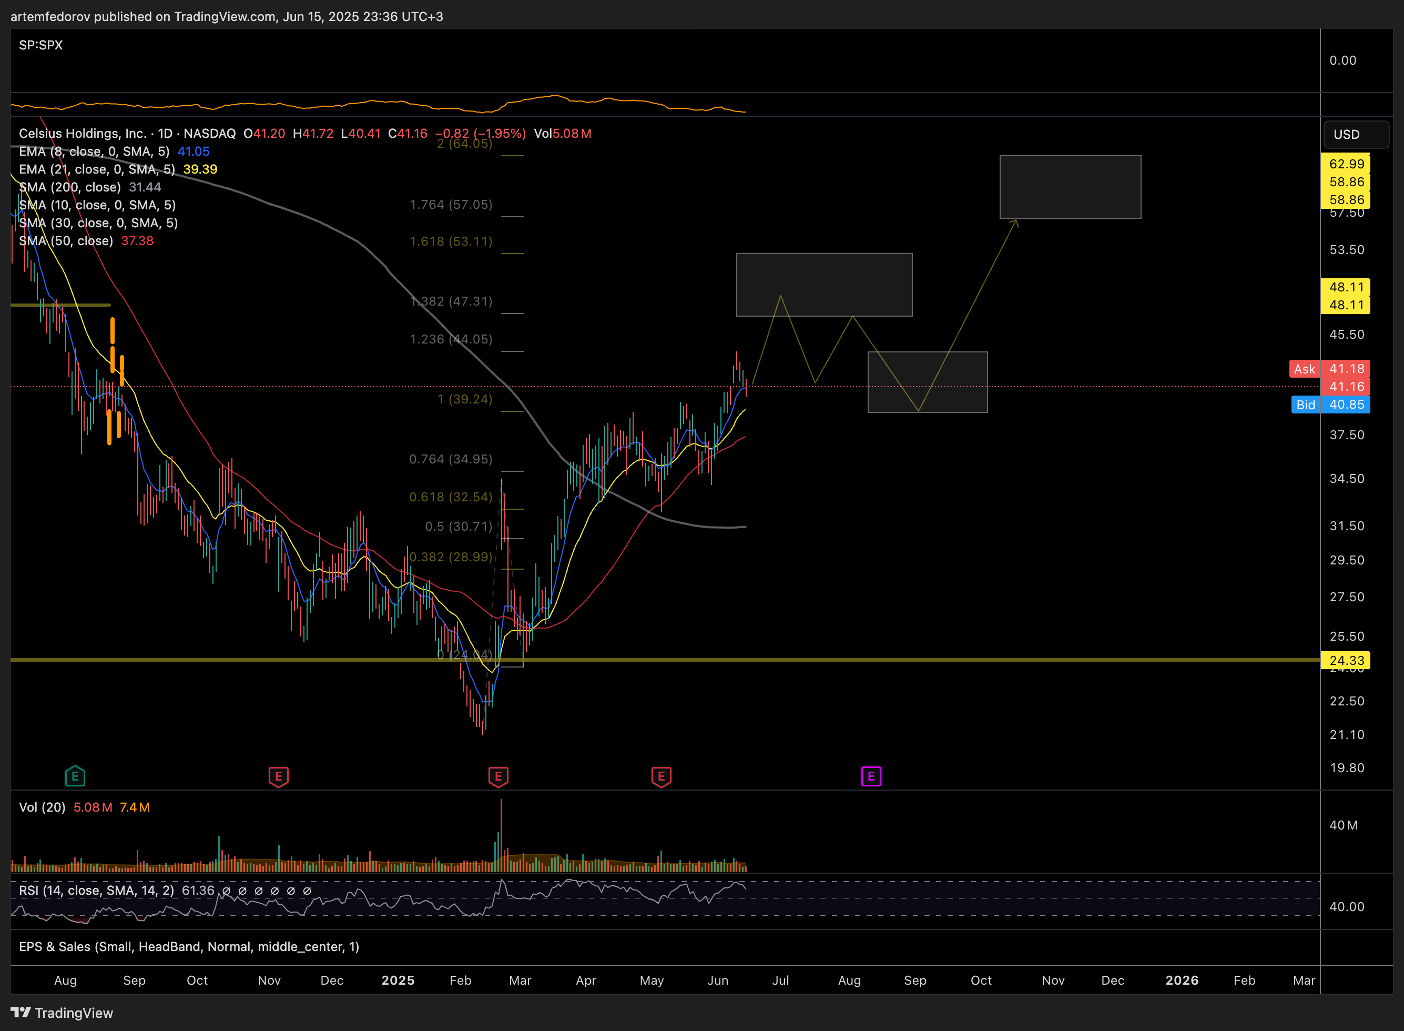Click the 40.00 RSI axis label
Screen dimensions: 1404x1031
(1347, 906)
